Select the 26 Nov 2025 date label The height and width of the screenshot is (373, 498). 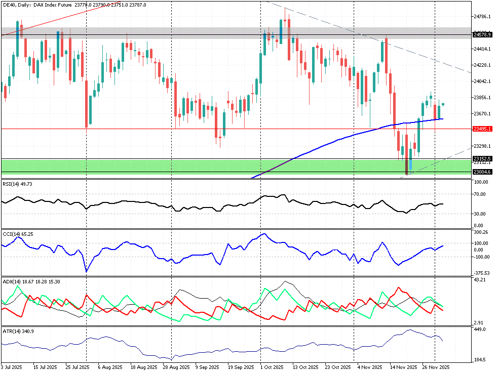[x=436, y=367]
